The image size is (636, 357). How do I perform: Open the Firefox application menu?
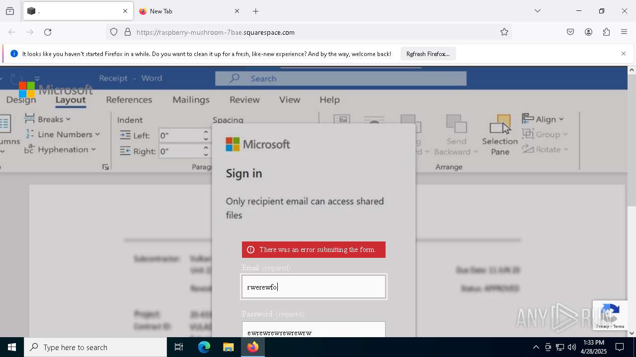coord(624,32)
